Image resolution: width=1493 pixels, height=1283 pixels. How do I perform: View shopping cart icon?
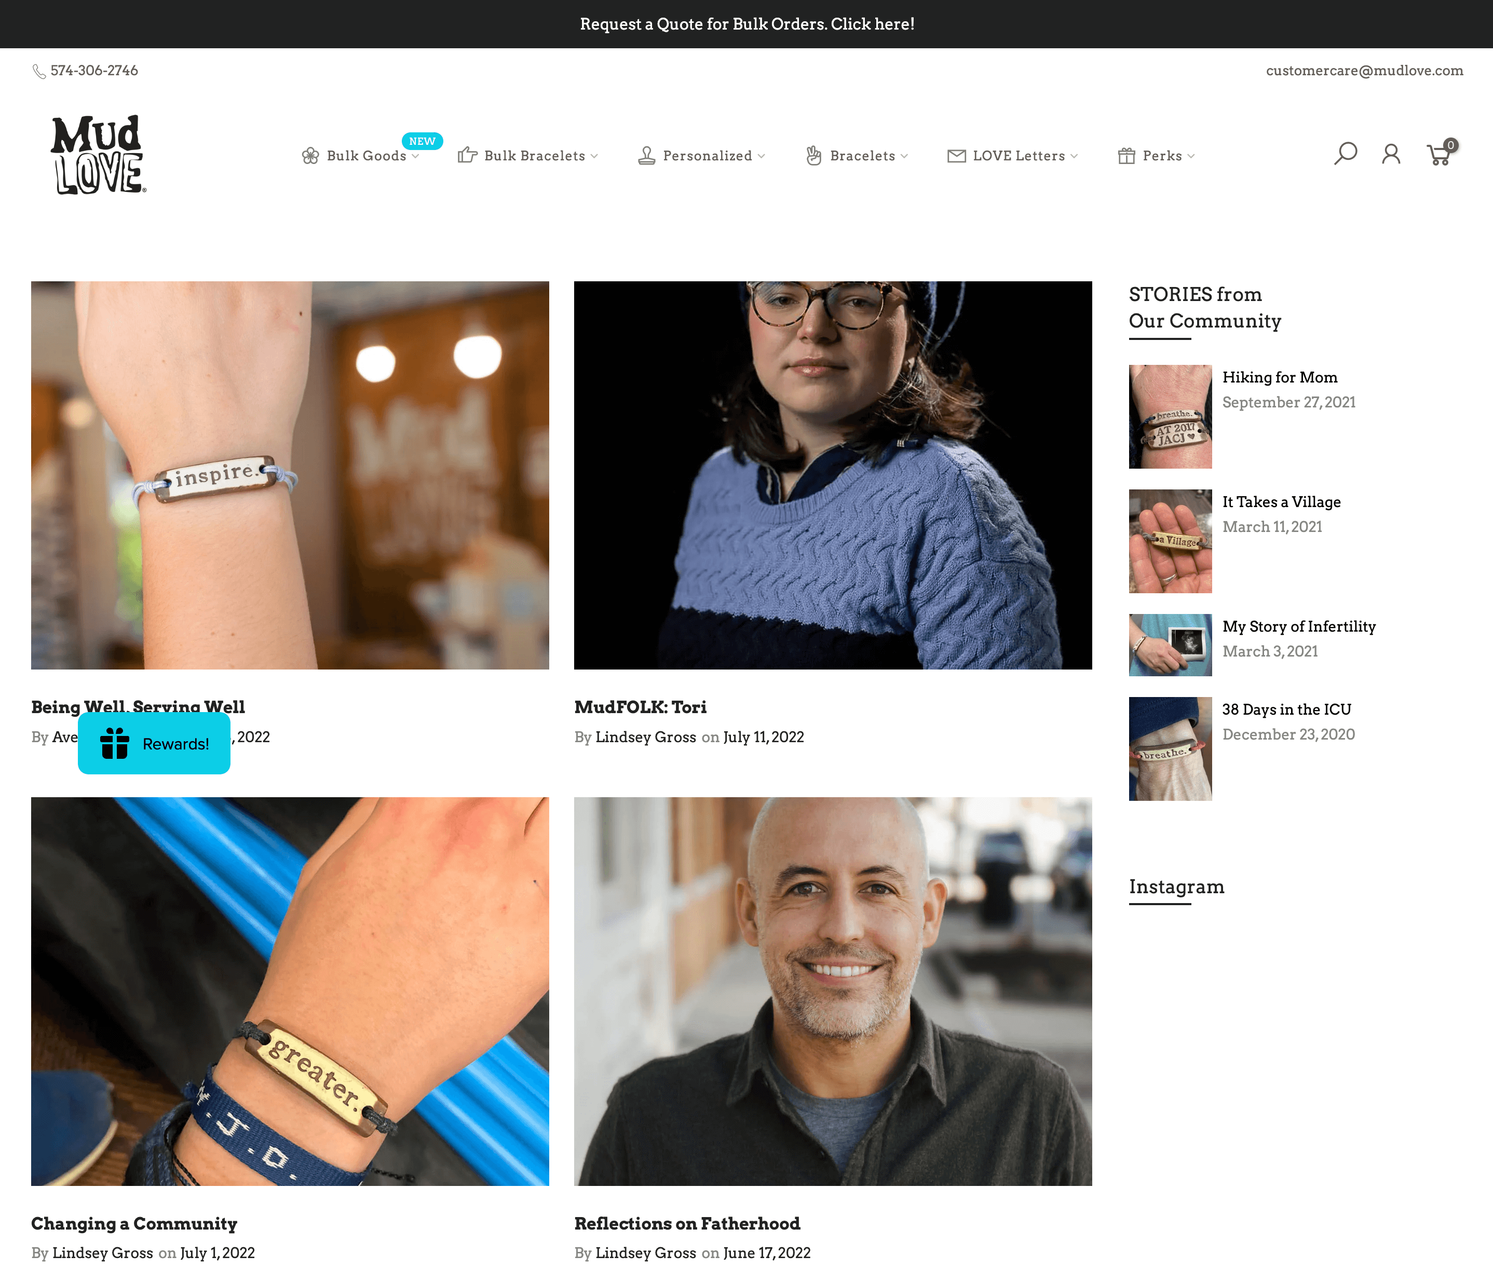[1440, 155]
